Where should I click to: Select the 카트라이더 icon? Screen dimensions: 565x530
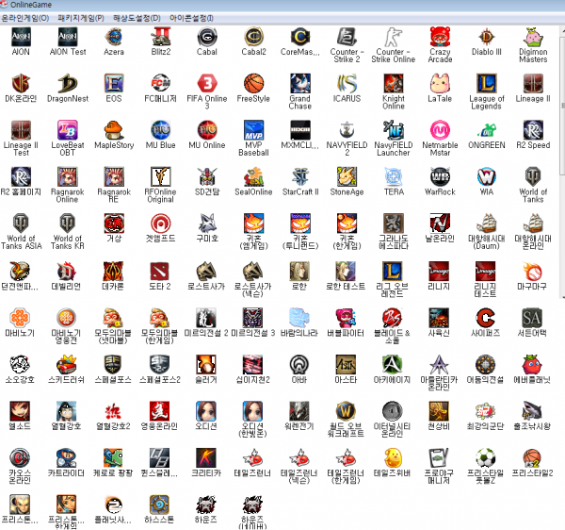click(67, 457)
